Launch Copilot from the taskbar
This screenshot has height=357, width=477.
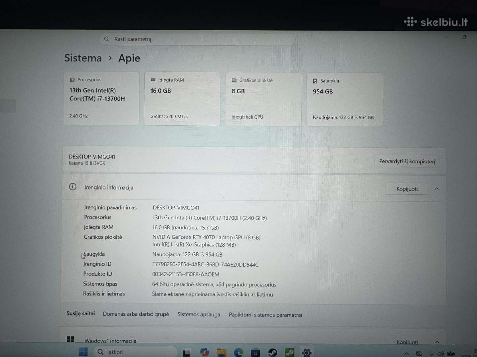point(204,352)
